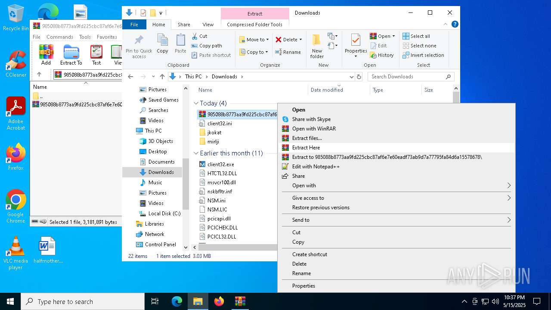Screen dimensions: 551x310
Task: Collapse the Earlier this month group
Action: pos(196,153)
